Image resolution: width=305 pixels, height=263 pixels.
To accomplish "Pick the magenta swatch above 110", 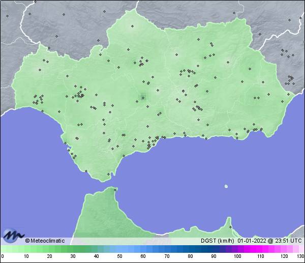I will pos(260,249).
